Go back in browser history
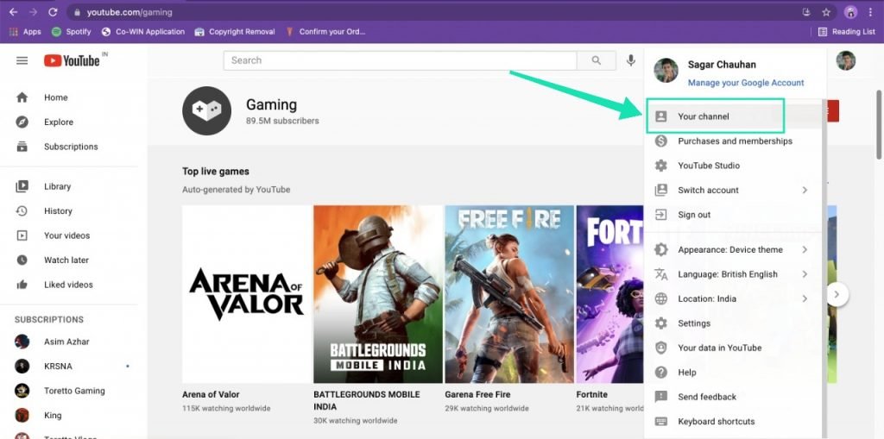Image resolution: width=884 pixels, height=439 pixels. point(13,12)
